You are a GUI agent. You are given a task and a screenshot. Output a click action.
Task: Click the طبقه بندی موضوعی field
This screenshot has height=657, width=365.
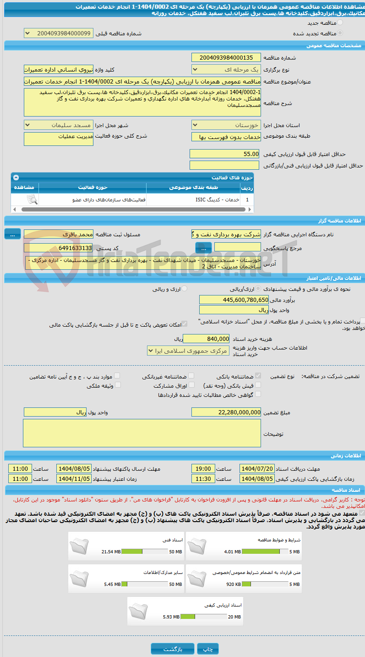point(226,137)
